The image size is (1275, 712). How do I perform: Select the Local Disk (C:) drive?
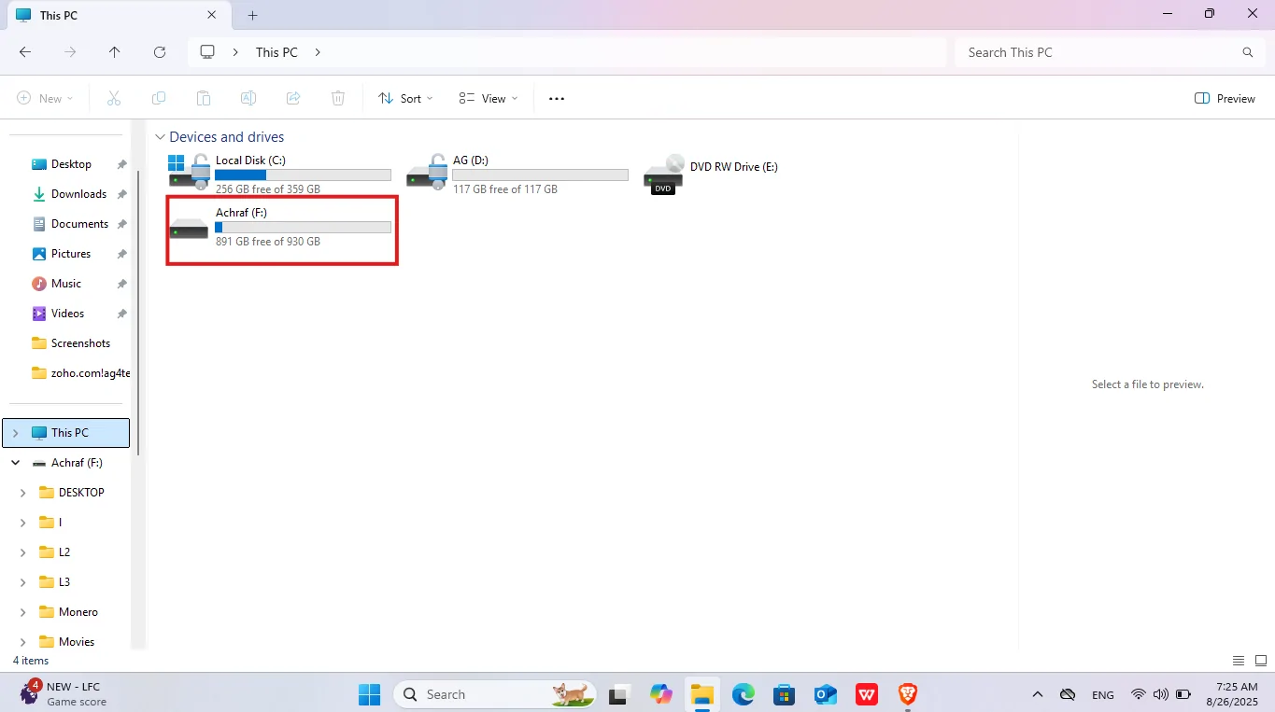(x=279, y=174)
